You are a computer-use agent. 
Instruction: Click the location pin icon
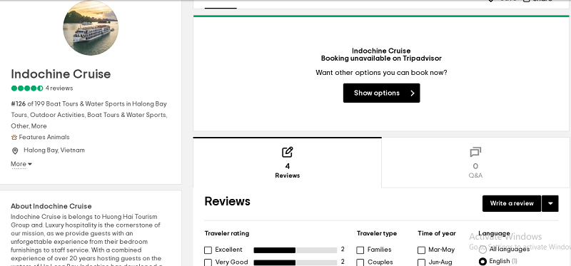click(x=15, y=150)
